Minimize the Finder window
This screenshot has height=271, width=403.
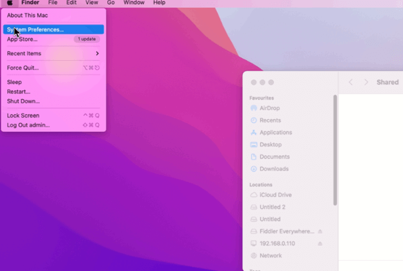pyautogui.click(x=262, y=82)
